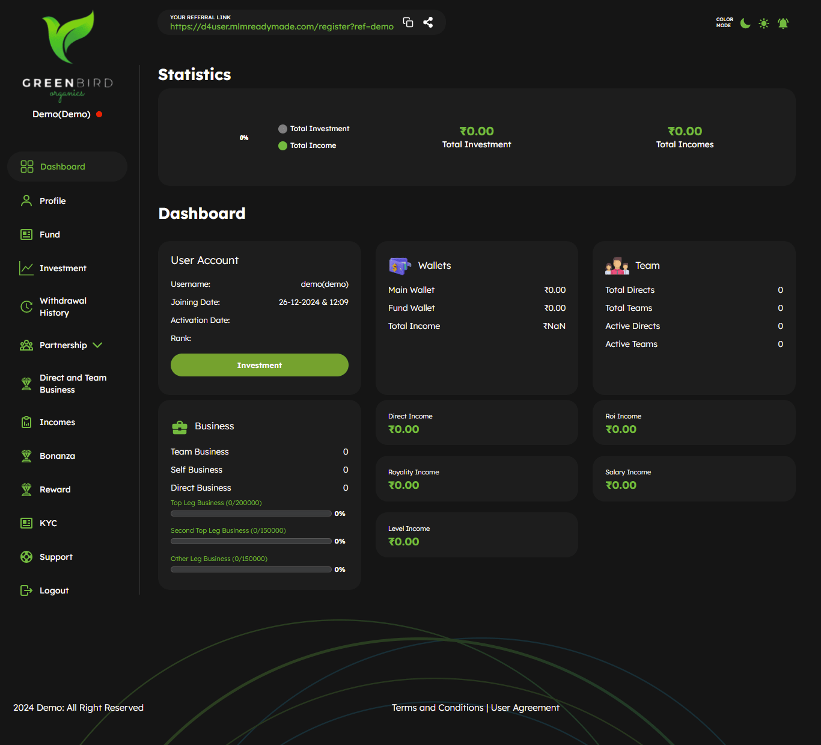The image size is (821, 745).
Task: Switch to light mode sun toggle
Action: pos(764,23)
